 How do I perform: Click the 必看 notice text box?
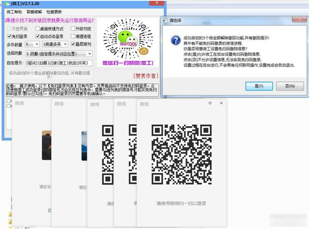click(82, 90)
